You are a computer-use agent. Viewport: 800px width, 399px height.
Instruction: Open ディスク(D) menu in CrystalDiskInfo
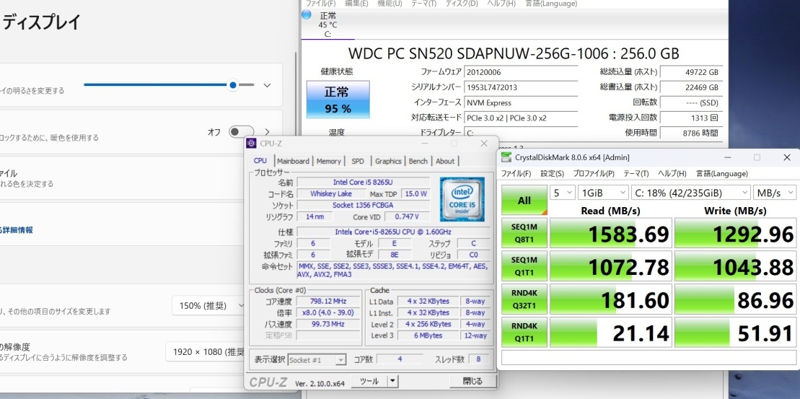click(462, 4)
